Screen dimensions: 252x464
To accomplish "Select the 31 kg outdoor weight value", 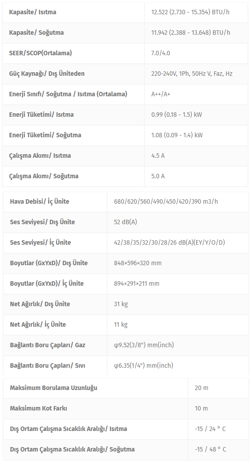I will pos(121,304).
